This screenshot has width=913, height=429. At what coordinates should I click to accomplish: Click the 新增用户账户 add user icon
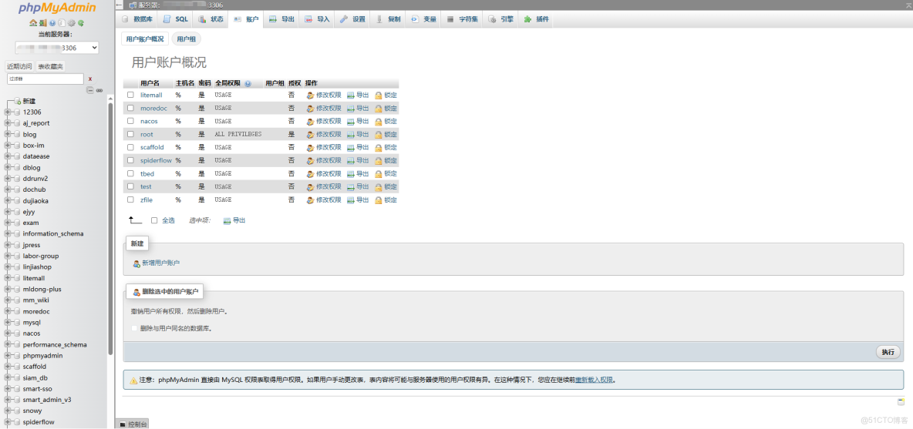(x=136, y=263)
